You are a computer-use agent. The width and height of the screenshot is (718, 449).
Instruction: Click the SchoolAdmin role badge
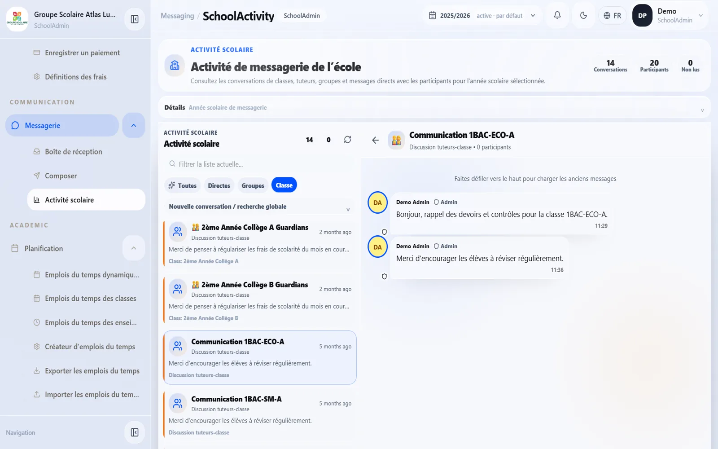302,16
